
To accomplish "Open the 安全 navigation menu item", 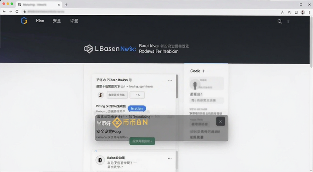I will coord(57,21).
